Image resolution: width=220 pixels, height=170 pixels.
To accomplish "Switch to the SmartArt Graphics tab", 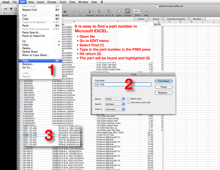I will pyautogui.click(x=176, y=19).
